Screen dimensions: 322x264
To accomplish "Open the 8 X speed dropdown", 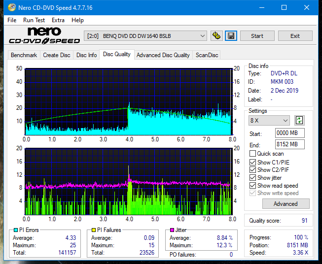I will pos(269,120).
